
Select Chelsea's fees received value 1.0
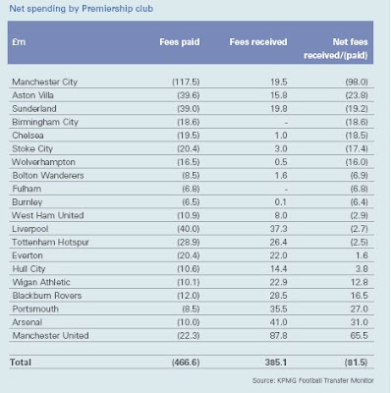tap(281, 136)
